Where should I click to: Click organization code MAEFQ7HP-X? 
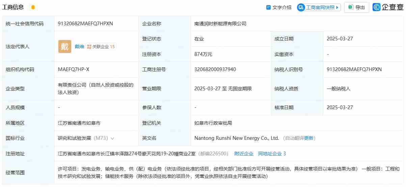pos(74,69)
